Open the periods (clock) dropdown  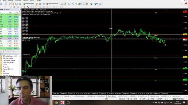click(96, 4)
